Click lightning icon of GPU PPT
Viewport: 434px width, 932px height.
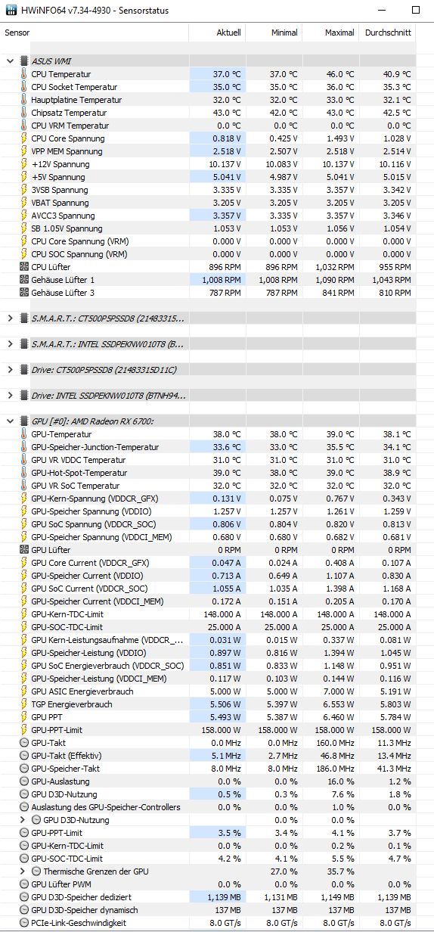[x=23, y=717]
